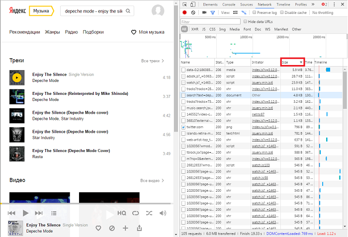Screen dimensions: 348x237
Task: Open the Жанры menu item
Action: (x=52, y=32)
